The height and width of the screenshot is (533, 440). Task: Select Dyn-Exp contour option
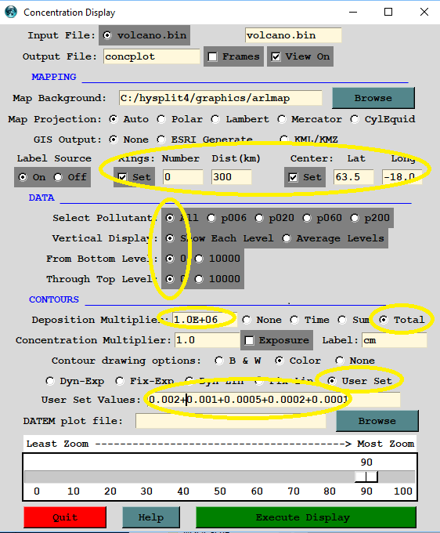(50, 381)
